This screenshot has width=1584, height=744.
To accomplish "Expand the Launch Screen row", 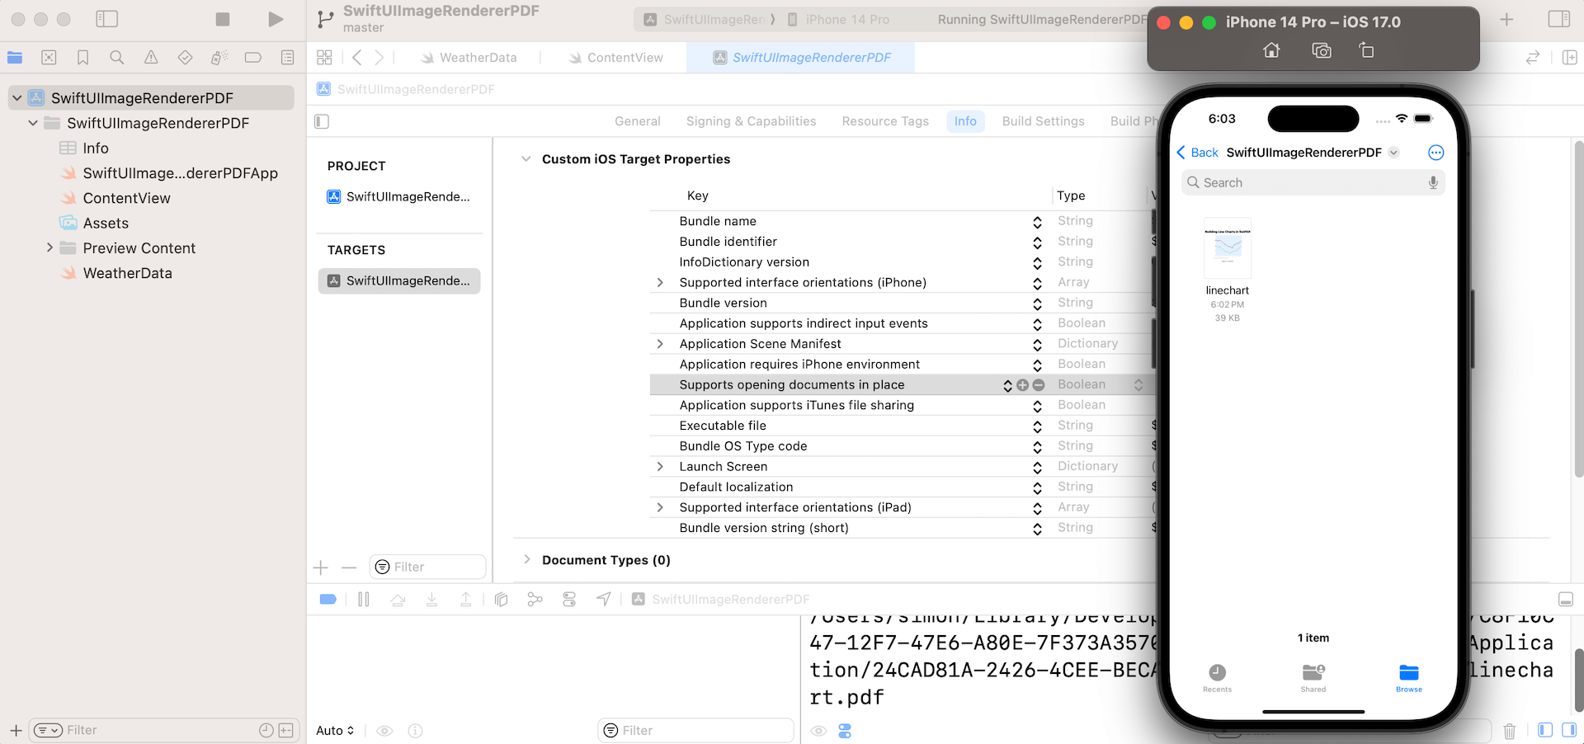I will tap(660, 467).
